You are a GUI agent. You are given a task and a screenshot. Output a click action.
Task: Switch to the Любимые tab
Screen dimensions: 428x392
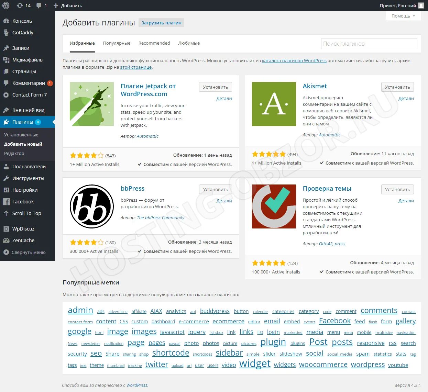pyautogui.click(x=189, y=43)
